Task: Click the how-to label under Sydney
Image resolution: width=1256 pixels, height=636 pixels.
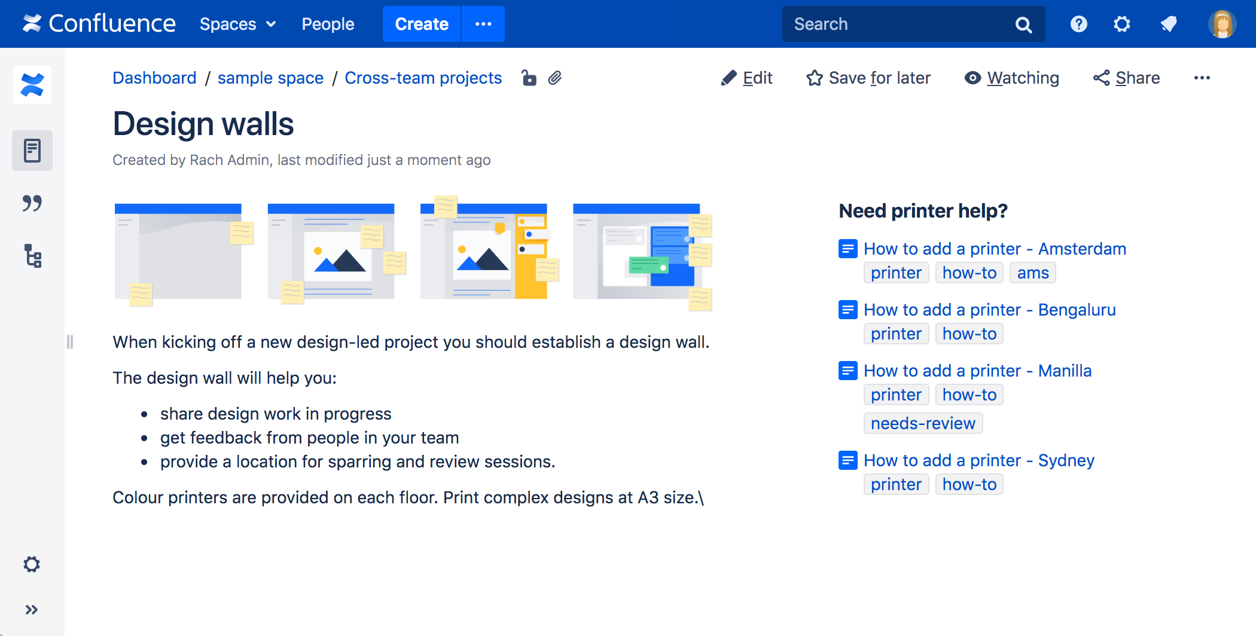Action: [x=970, y=485]
